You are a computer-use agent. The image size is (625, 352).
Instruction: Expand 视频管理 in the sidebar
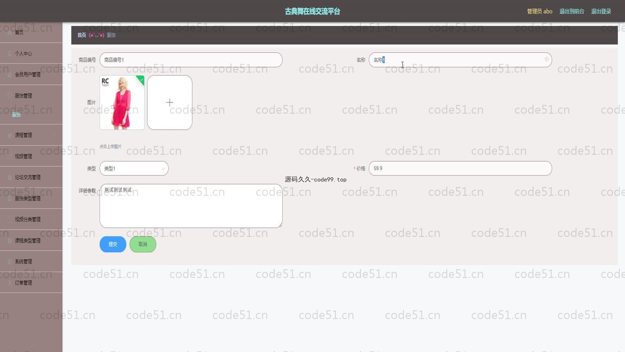point(31,156)
